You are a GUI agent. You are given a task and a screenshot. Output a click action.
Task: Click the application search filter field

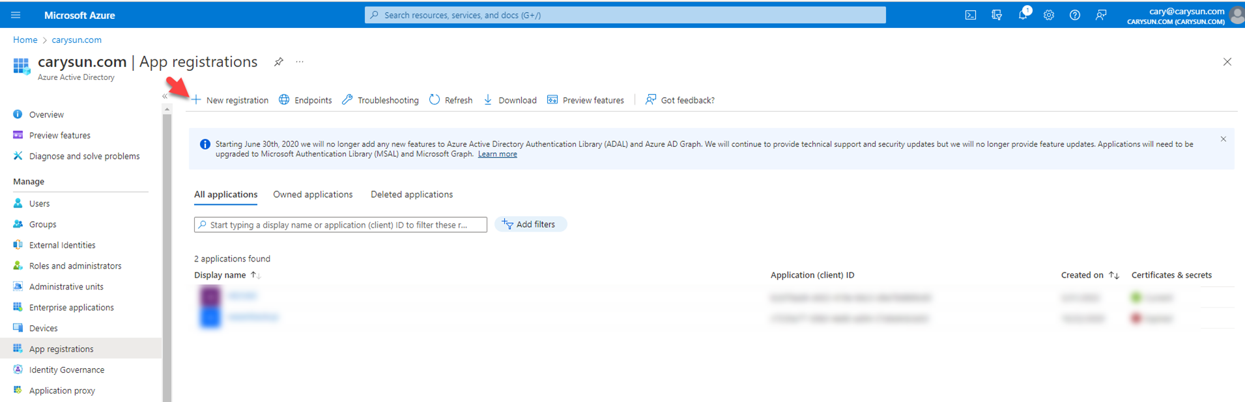tap(340, 225)
